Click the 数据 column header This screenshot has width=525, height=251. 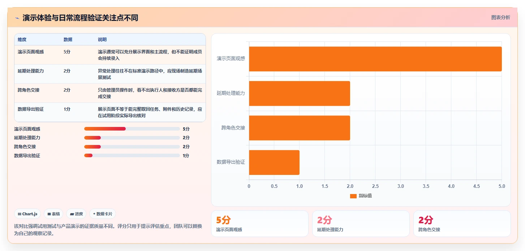coord(68,40)
